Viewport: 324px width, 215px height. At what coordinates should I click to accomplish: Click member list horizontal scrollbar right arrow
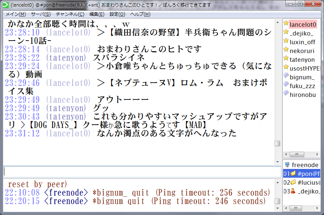[318, 154]
